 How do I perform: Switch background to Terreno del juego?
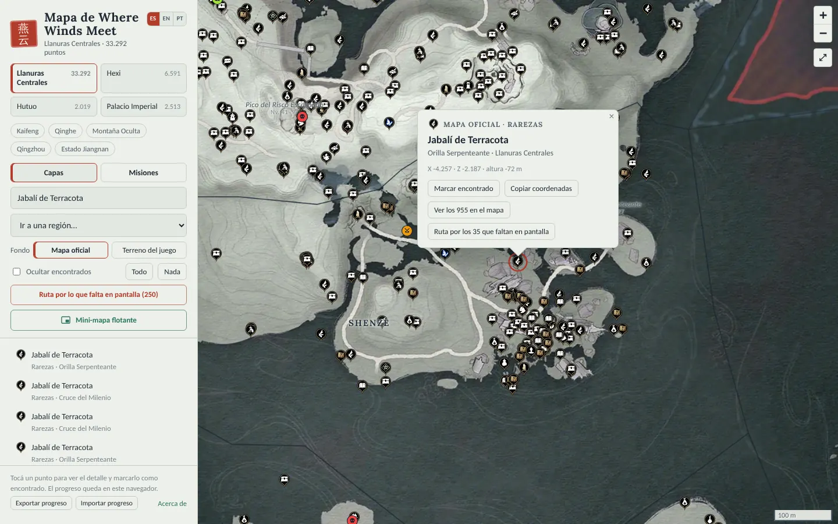pyautogui.click(x=149, y=250)
